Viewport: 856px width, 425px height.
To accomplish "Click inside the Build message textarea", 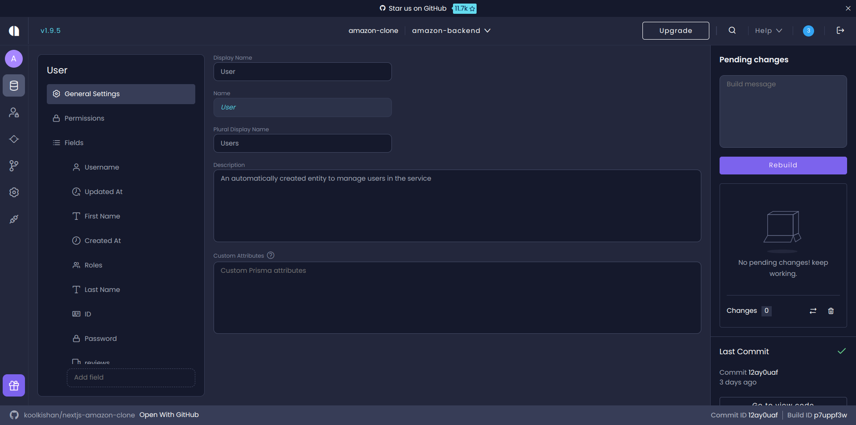I will [x=783, y=111].
